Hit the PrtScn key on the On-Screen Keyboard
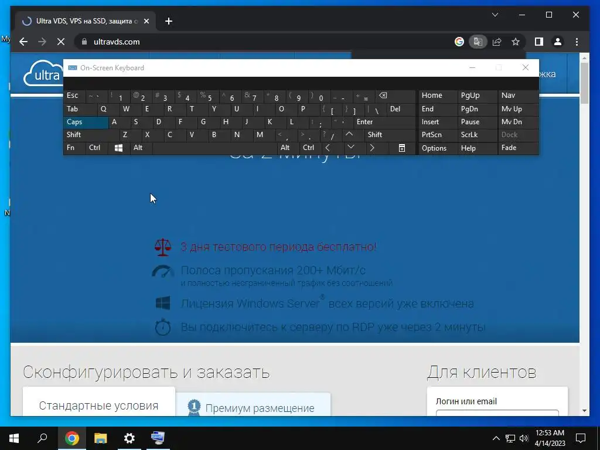 pyautogui.click(x=438, y=135)
